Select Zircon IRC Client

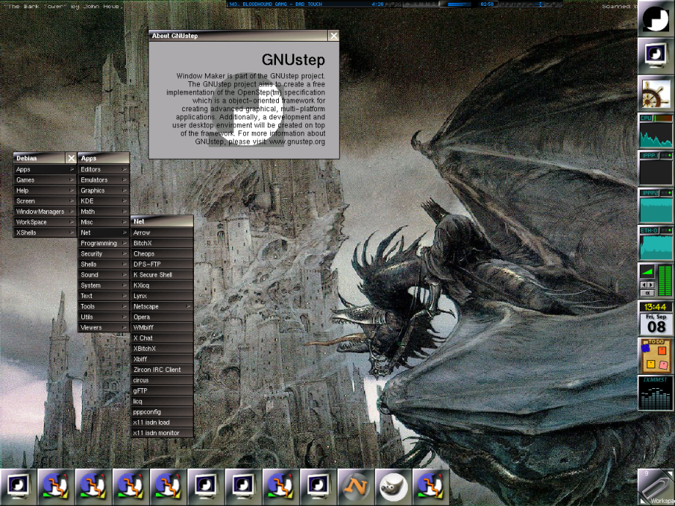(x=162, y=370)
